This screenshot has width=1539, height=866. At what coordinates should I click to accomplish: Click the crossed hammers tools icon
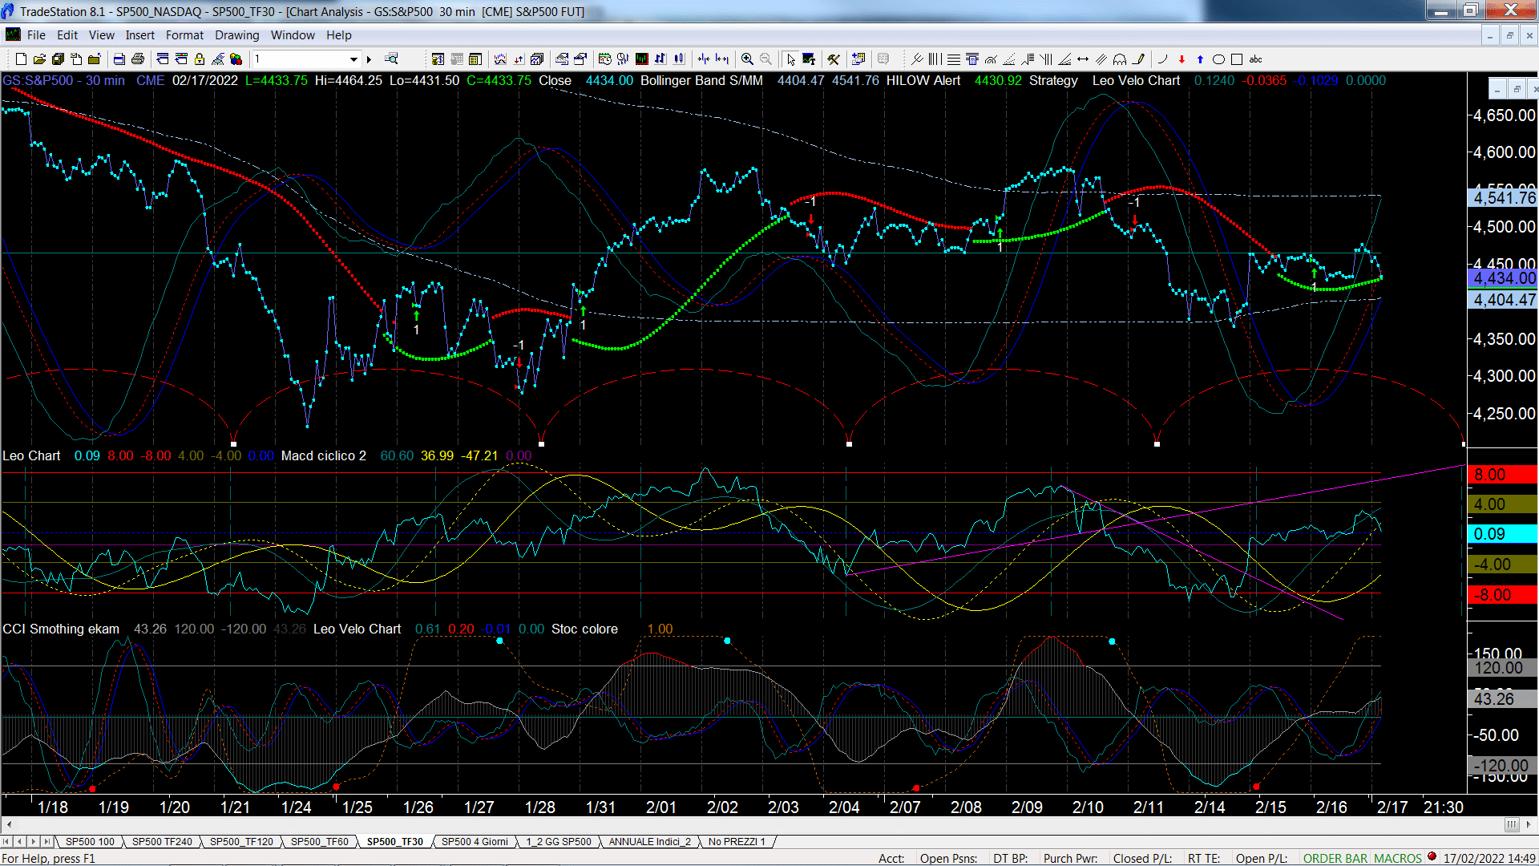(834, 59)
